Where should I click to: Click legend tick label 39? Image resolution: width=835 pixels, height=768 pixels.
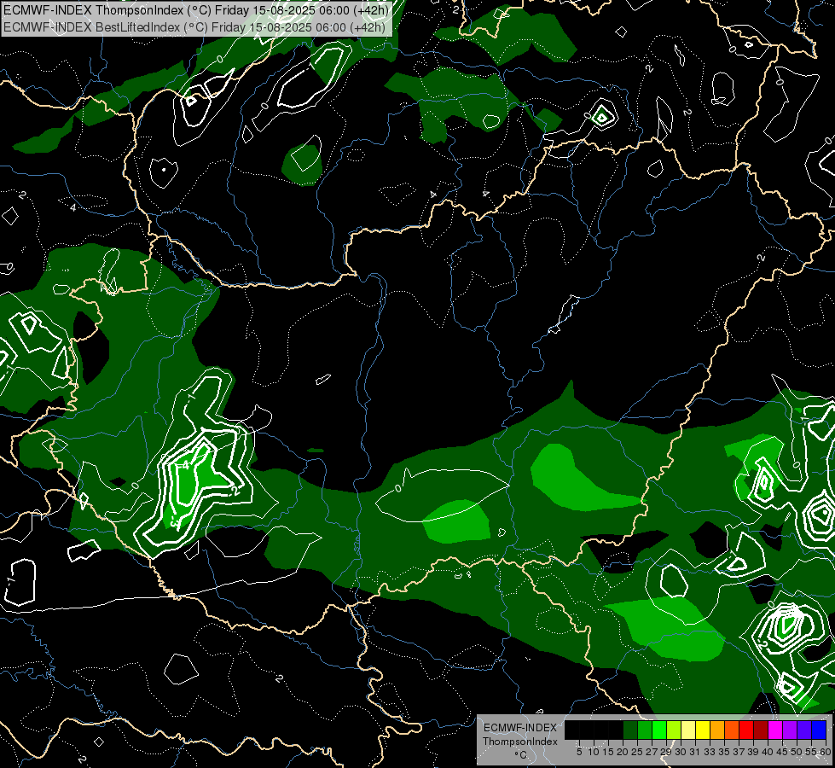753,752
